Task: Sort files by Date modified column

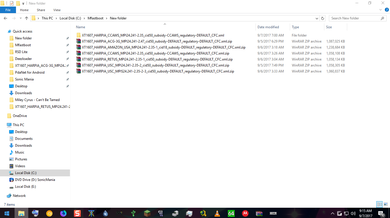Action: pos(268,27)
